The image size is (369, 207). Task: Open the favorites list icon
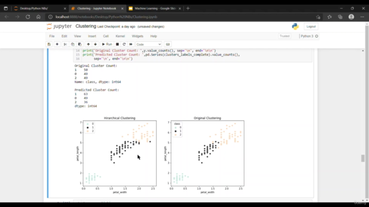click(329, 17)
